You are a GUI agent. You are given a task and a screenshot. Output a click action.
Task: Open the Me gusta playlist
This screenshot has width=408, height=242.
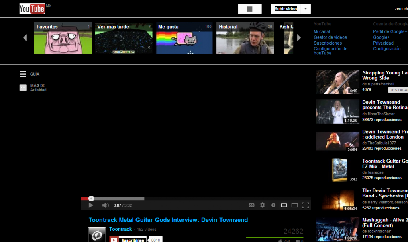(184, 38)
